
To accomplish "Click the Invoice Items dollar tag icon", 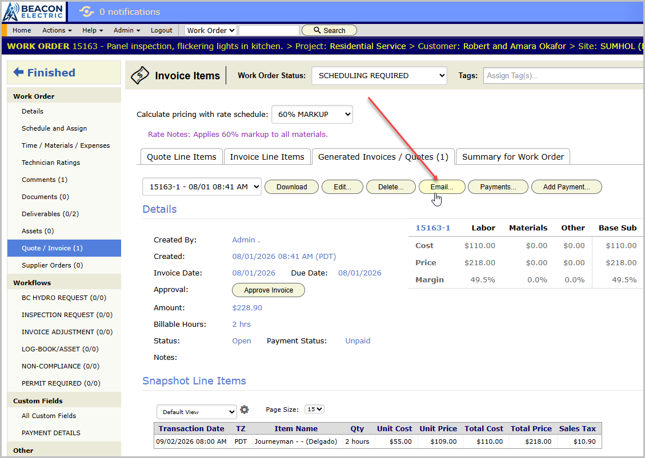I will (x=140, y=76).
